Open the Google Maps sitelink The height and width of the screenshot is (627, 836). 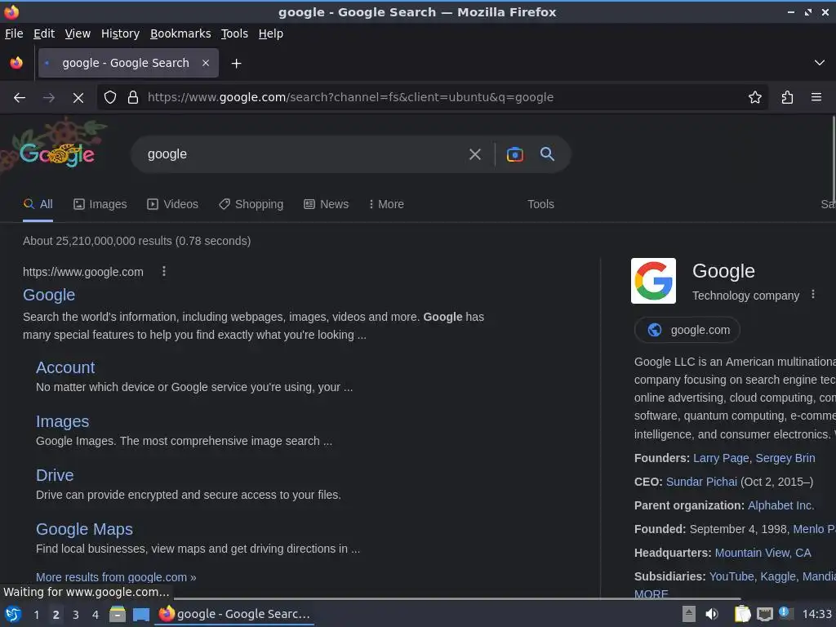pos(84,529)
